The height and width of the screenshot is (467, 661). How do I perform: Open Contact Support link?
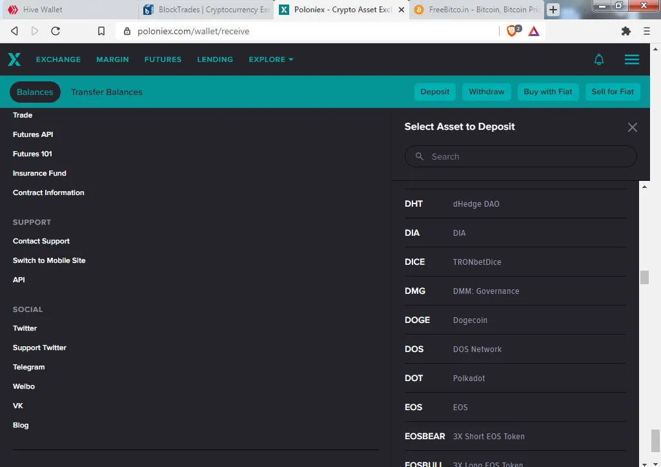click(x=41, y=242)
